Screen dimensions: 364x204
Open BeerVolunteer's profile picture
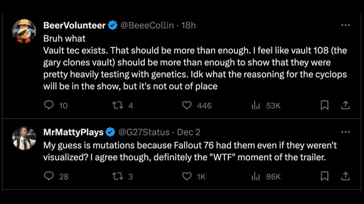click(24, 31)
